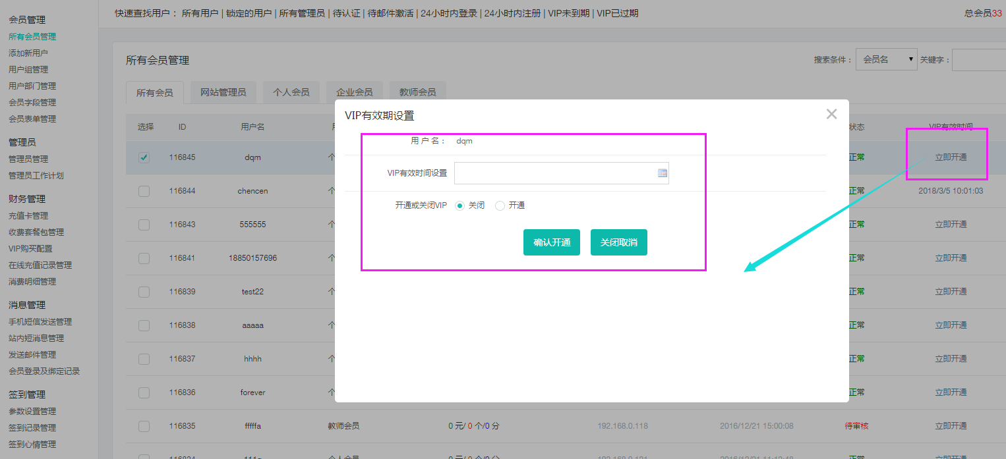Open 添加新用户 in the sidebar
The image size is (1006, 459).
(x=28, y=53)
